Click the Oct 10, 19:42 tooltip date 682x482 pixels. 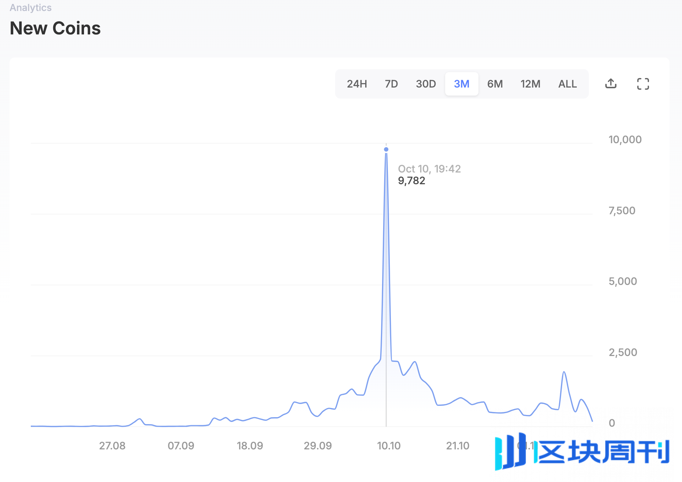point(429,169)
